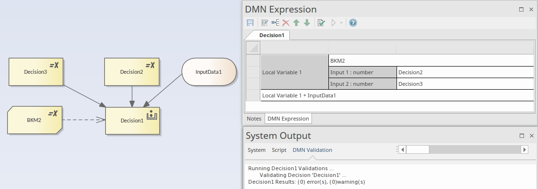Click the insert context entry icon

click(275, 23)
